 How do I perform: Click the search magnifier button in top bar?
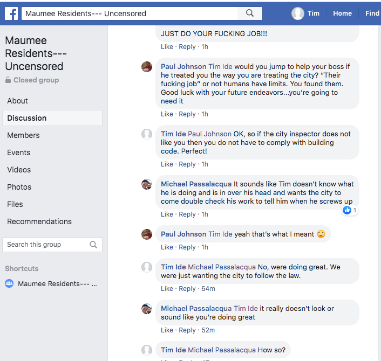249,13
